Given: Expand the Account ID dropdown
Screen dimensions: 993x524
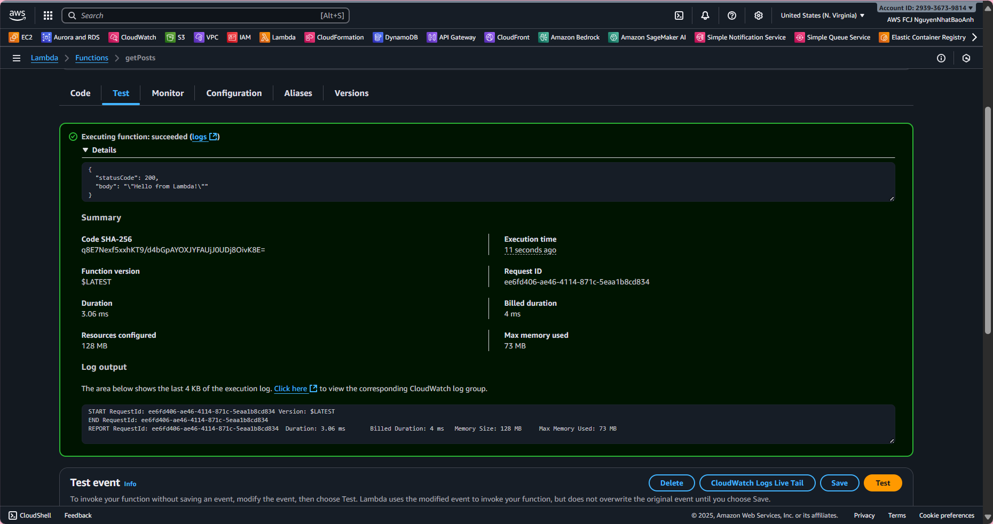Looking at the screenshot, I should point(926,7).
